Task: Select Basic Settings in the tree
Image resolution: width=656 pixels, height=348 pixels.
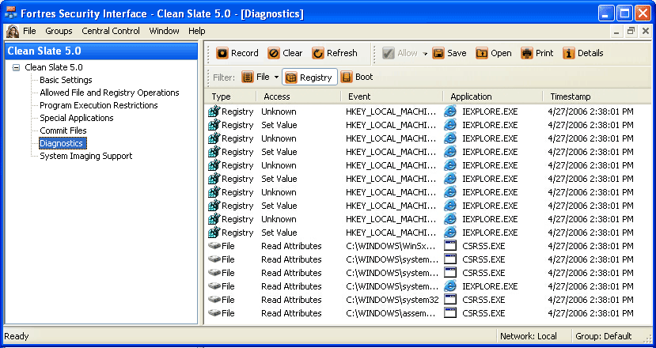Action: tap(66, 80)
